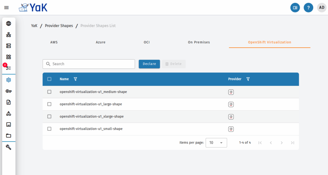Image resolution: width=328 pixels, height=175 pixels.
Task: Click the red notification badge
Action: tap(5, 65)
